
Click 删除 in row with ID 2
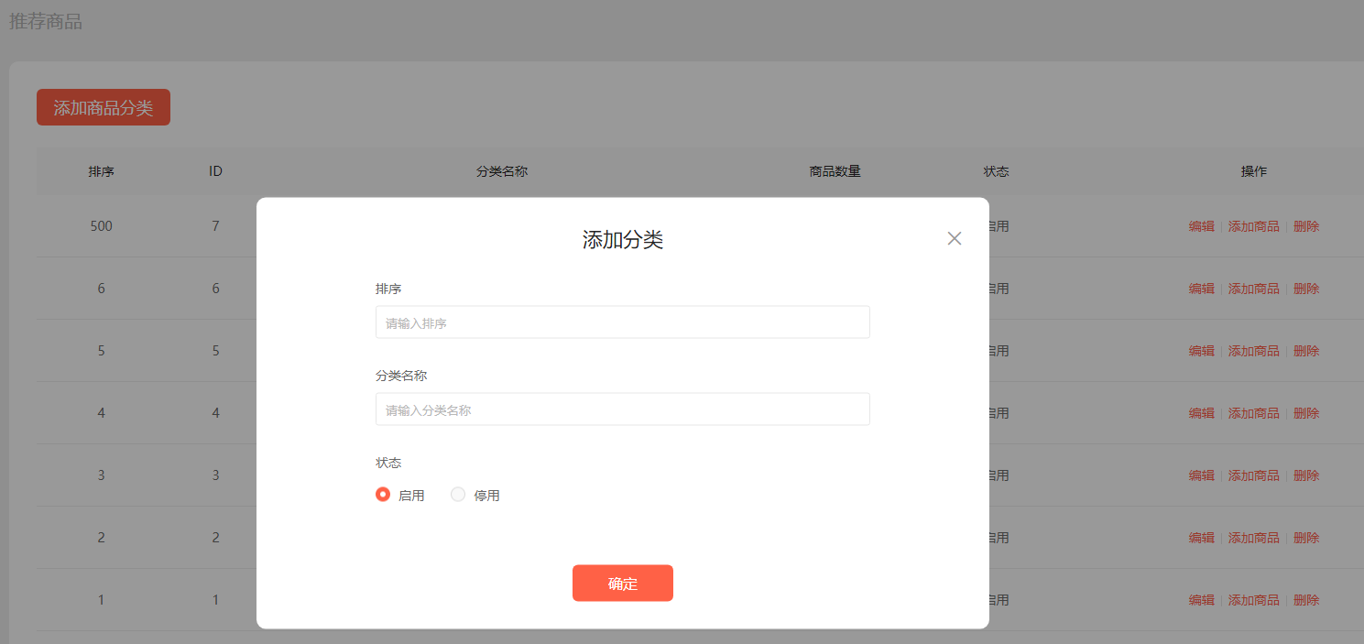[1306, 538]
